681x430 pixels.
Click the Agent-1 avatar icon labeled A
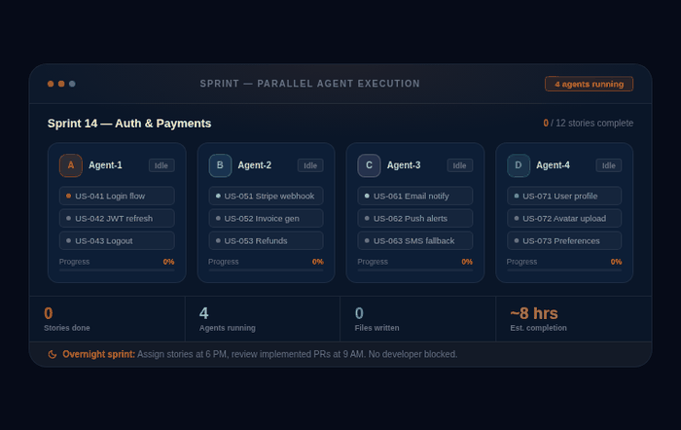point(70,165)
